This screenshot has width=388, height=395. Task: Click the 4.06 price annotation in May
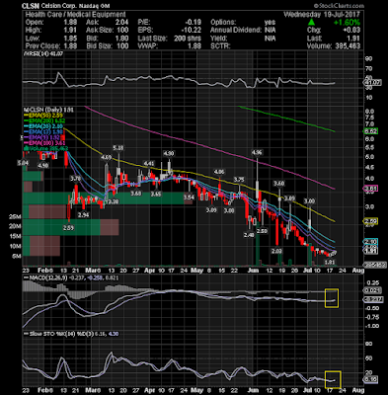[x=219, y=172]
